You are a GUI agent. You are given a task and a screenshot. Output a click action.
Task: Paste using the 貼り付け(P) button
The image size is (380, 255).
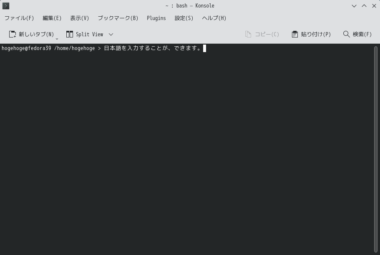[311, 35]
